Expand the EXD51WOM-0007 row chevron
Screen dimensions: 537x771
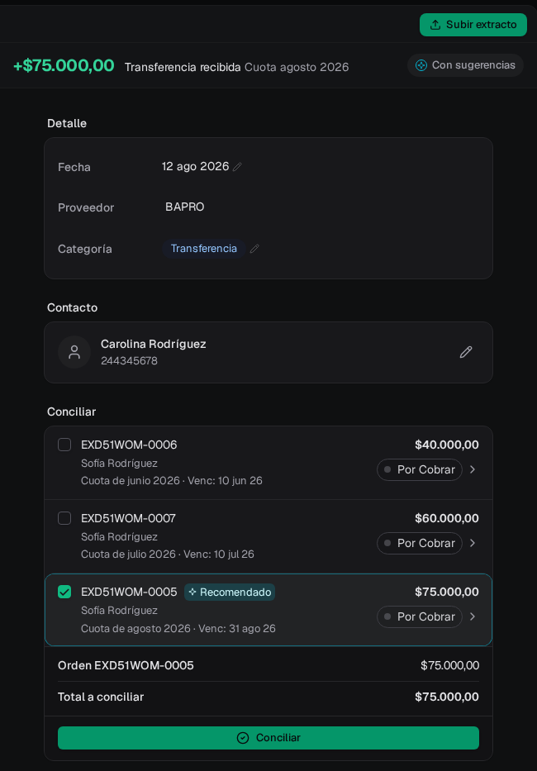click(x=473, y=543)
